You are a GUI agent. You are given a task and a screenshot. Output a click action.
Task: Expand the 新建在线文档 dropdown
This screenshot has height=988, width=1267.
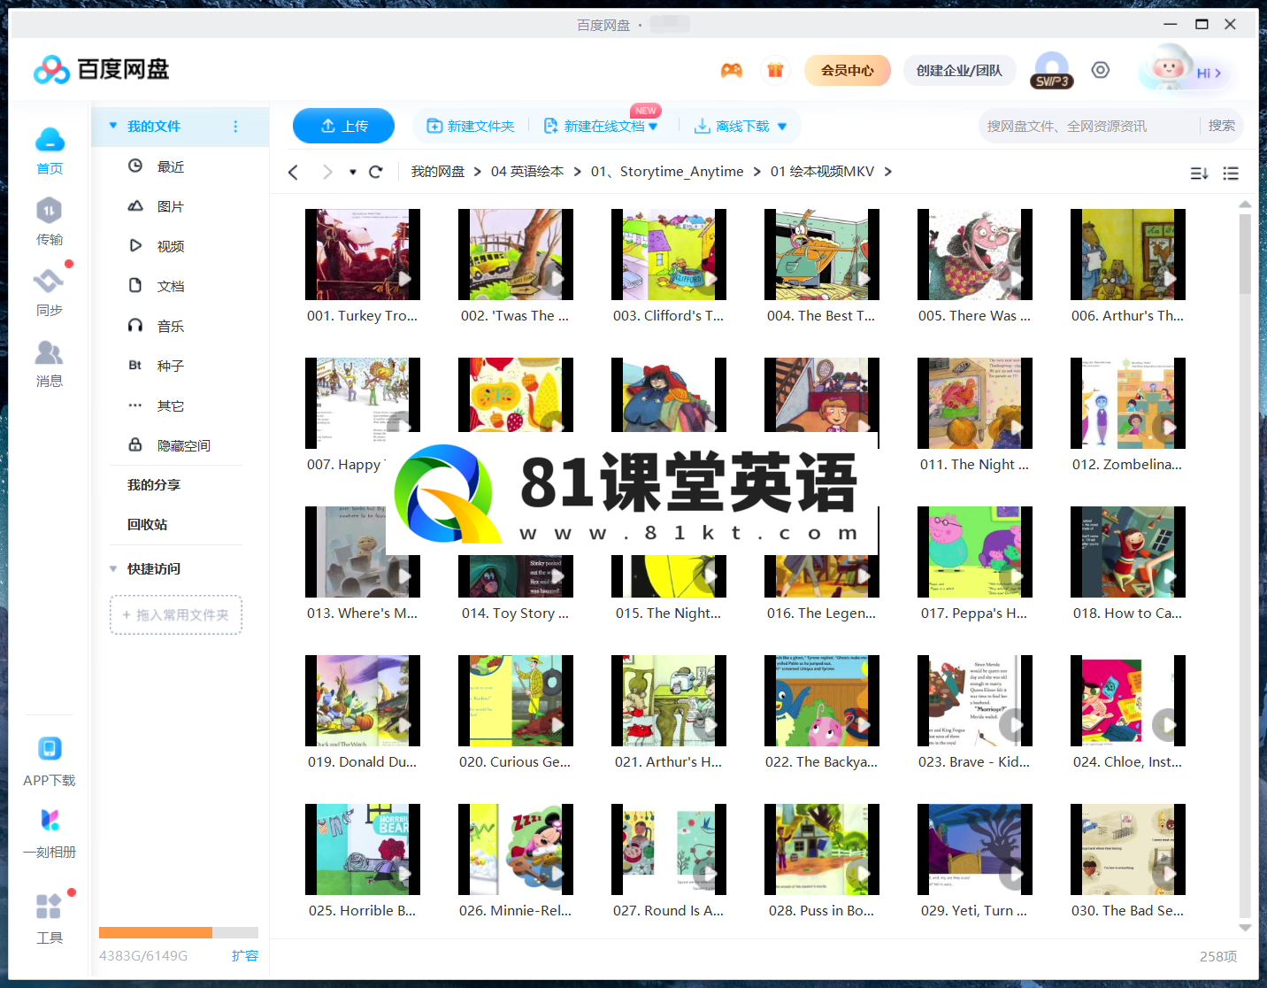pyautogui.click(x=653, y=127)
